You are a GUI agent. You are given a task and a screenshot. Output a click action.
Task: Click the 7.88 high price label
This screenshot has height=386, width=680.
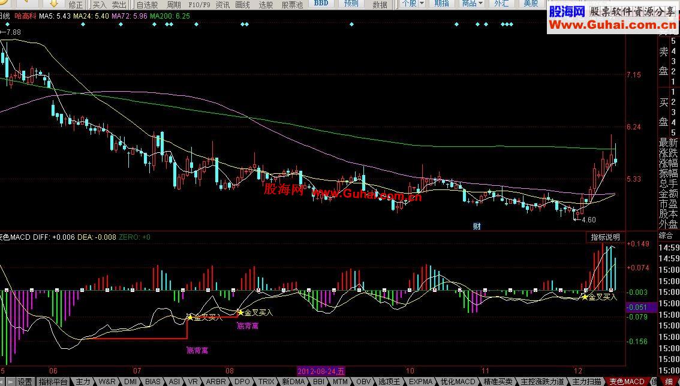(x=13, y=32)
